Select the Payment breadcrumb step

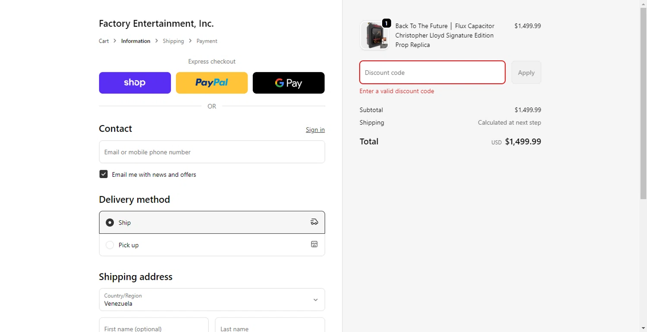click(207, 41)
